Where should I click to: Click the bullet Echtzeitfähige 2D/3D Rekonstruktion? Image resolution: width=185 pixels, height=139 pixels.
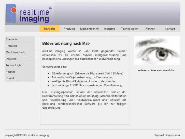pos(87,85)
